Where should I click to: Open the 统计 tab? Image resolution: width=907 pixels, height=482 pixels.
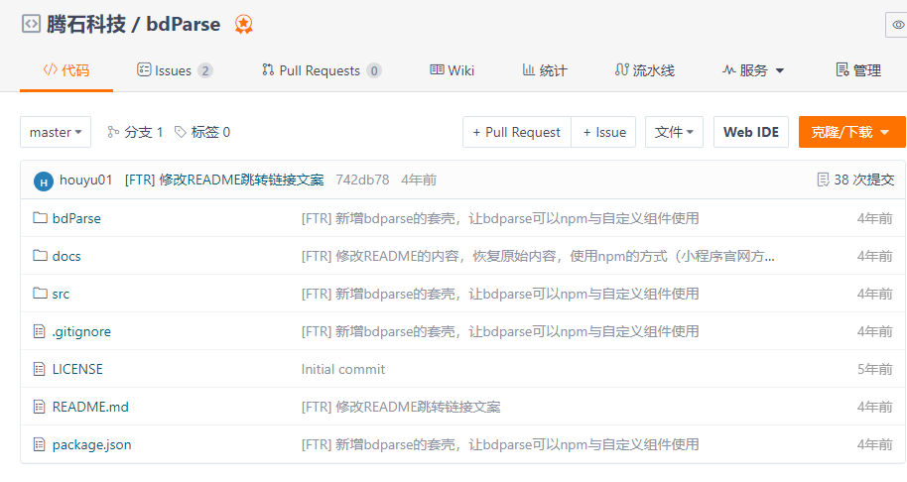tap(545, 70)
